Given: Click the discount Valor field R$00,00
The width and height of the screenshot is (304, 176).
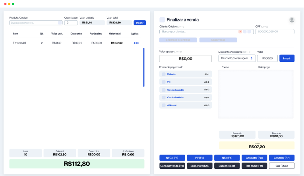Looking at the screenshot, I should point(267,58).
